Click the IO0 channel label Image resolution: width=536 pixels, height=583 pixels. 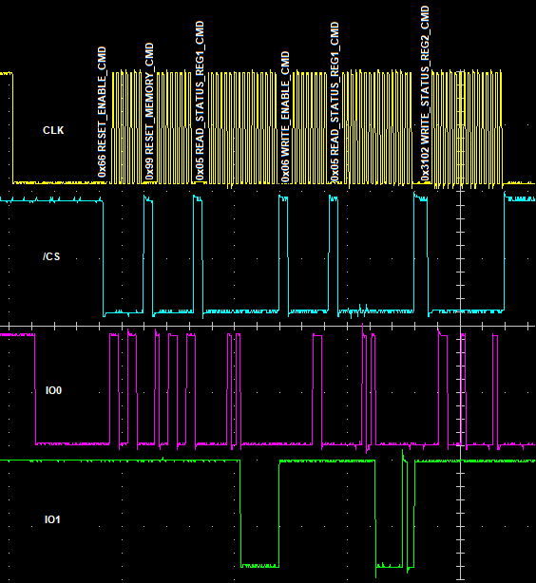[x=53, y=390]
